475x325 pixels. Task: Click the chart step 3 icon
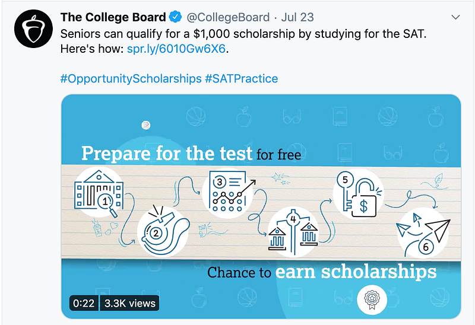[228, 191]
